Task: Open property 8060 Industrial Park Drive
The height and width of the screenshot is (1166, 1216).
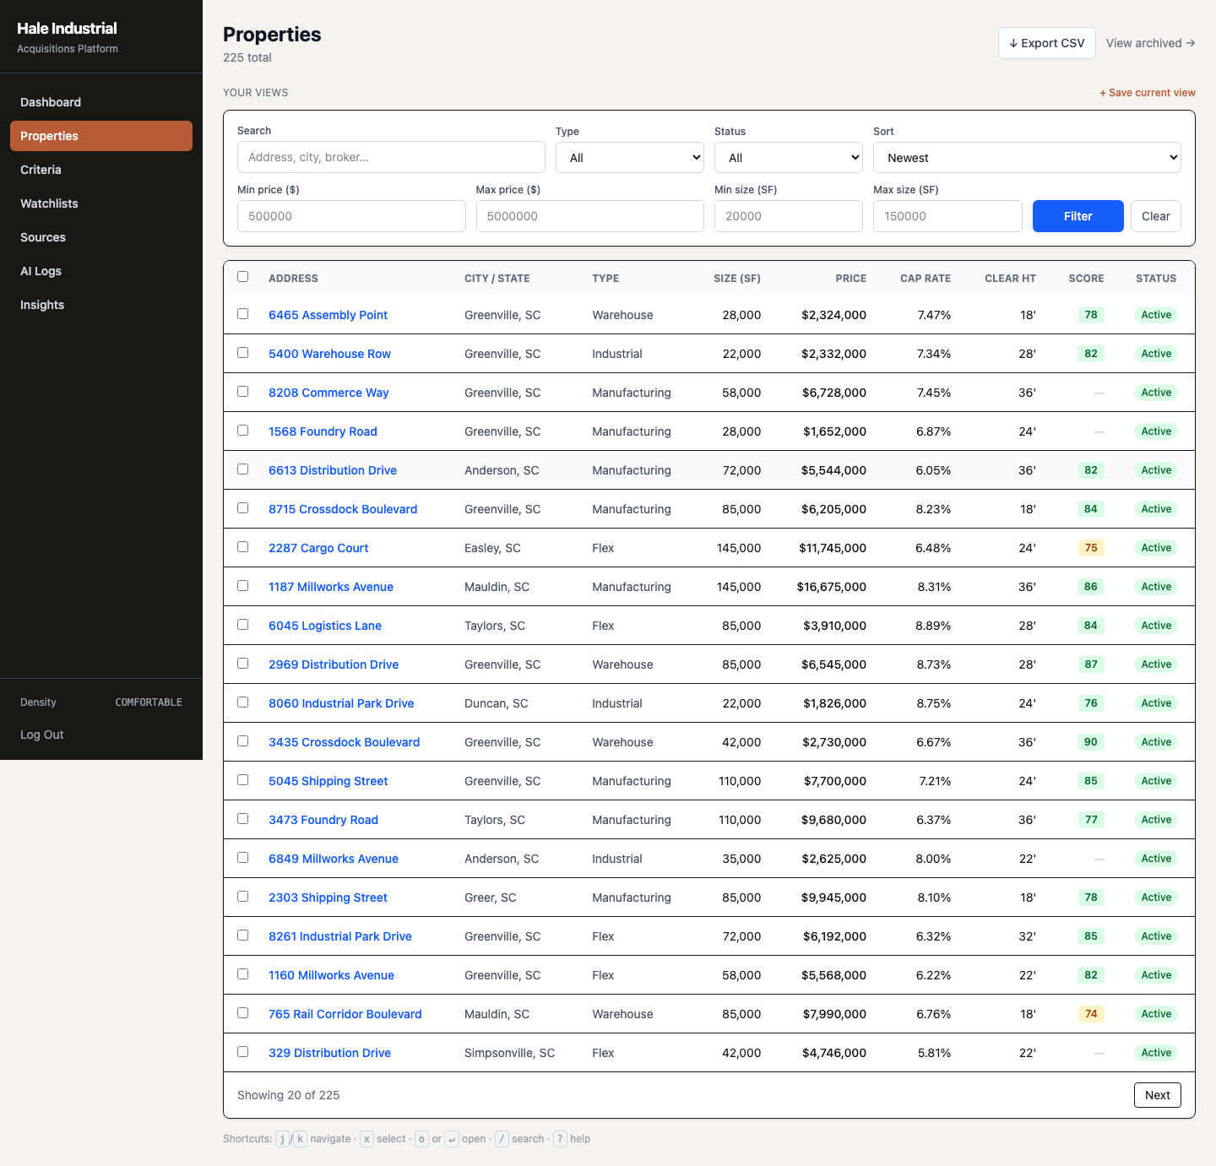Action: tap(341, 703)
